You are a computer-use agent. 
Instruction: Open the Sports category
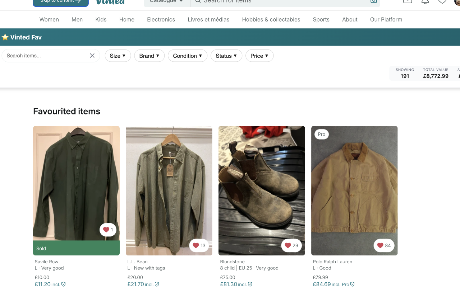pos(321,19)
